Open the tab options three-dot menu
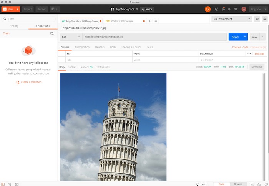Viewport: 269px width, 186px height. pyautogui.click(x=155, y=21)
